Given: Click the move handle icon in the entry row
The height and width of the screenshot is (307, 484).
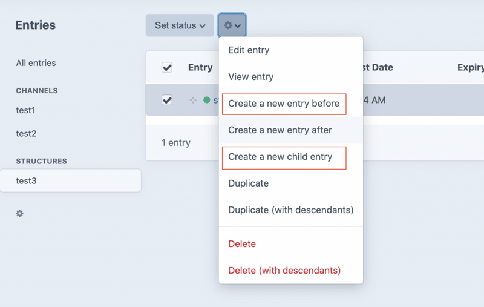Looking at the screenshot, I should [193, 100].
